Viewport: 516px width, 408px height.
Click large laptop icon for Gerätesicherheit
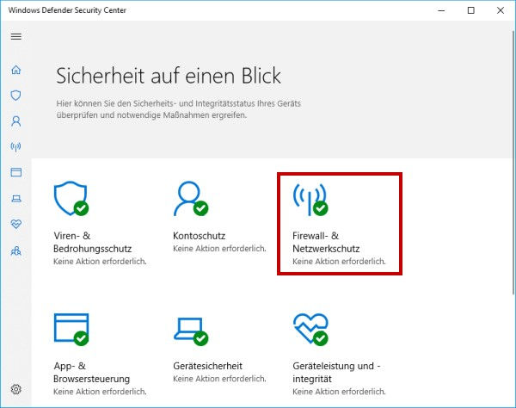191,331
